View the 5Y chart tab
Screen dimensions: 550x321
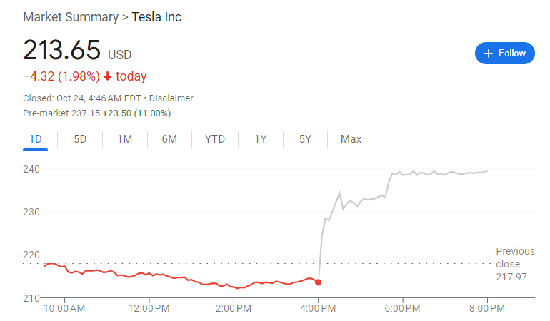(305, 139)
